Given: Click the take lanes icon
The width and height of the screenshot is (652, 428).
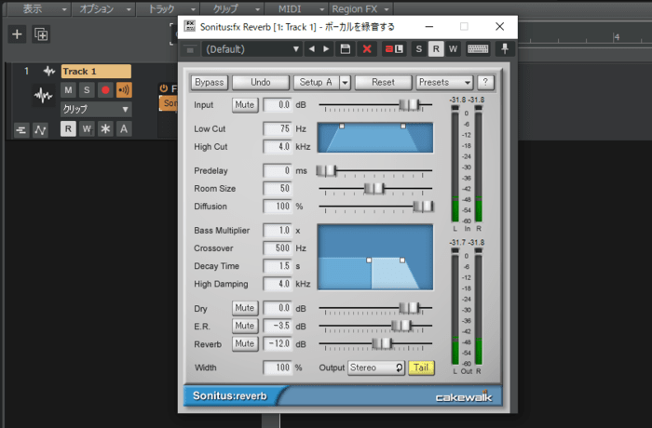Looking at the screenshot, I should click(20, 130).
